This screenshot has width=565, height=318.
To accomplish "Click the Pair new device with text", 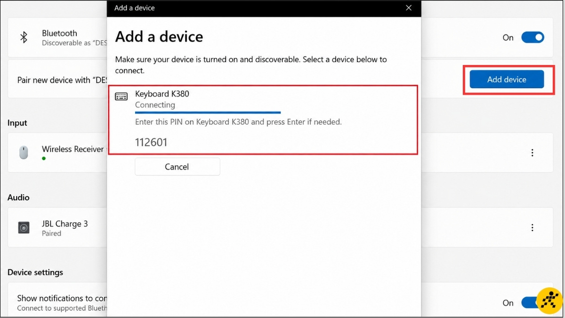I will [62, 80].
